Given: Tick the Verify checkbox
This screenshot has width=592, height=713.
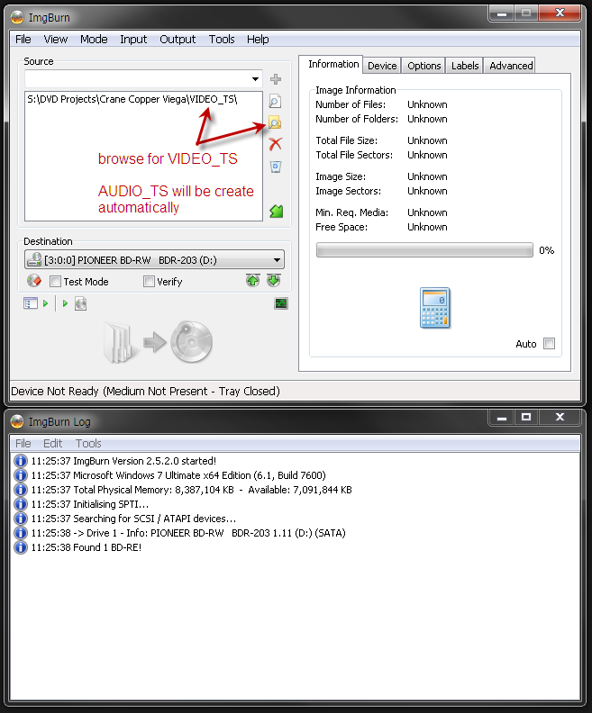Looking at the screenshot, I should coord(150,282).
